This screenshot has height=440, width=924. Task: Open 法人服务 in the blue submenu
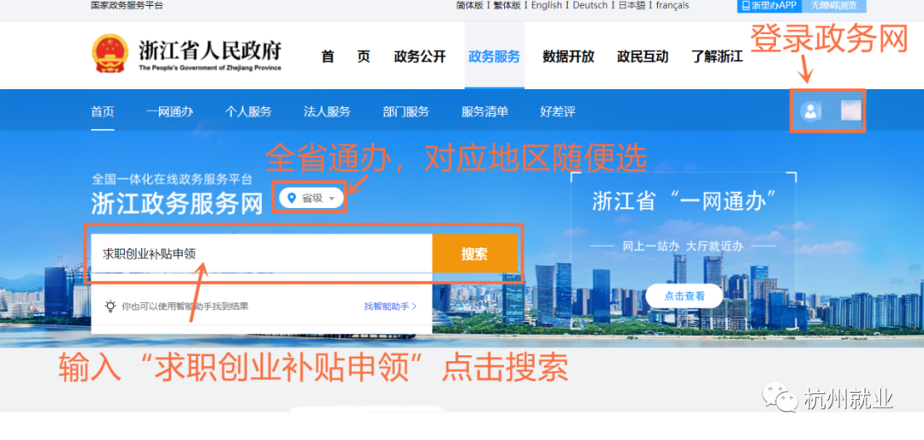click(x=327, y=111)
